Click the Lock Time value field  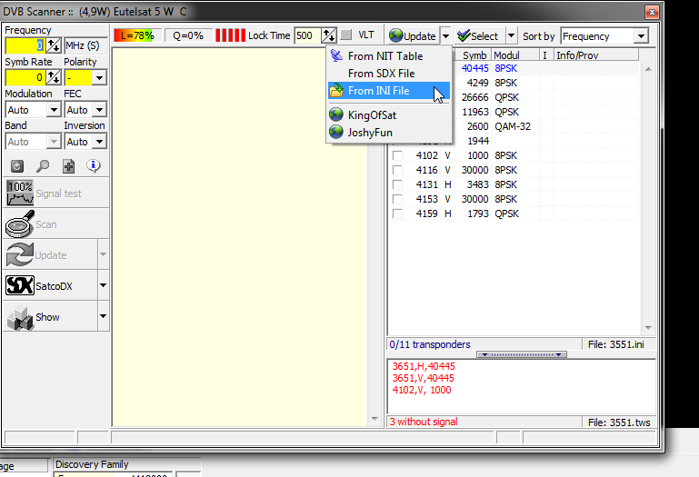[308, 35]
